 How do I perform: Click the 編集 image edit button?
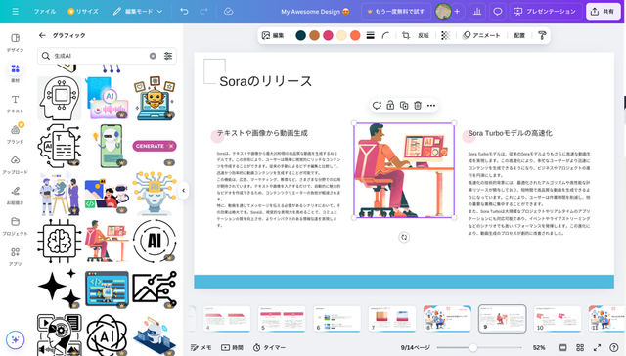(x=273, y=35)
